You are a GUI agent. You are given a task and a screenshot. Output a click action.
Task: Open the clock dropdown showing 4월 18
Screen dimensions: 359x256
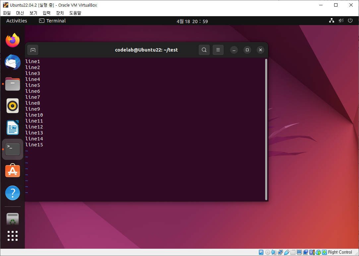tap(192, 21)
